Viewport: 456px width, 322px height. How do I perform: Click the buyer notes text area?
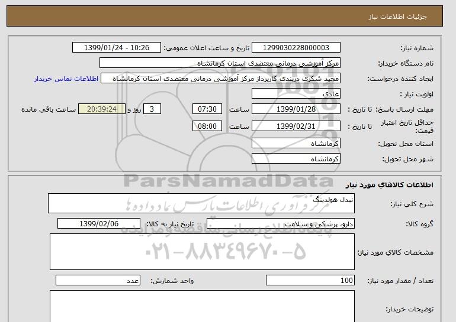(x=202, y=306)
